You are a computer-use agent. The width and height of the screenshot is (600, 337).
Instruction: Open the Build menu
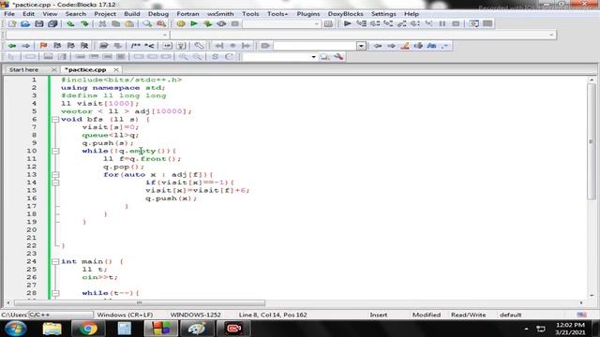(x=132, y=14)
